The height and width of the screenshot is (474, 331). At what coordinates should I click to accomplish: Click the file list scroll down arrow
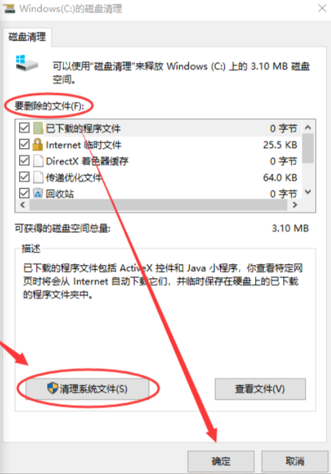(x=308, y=192)
